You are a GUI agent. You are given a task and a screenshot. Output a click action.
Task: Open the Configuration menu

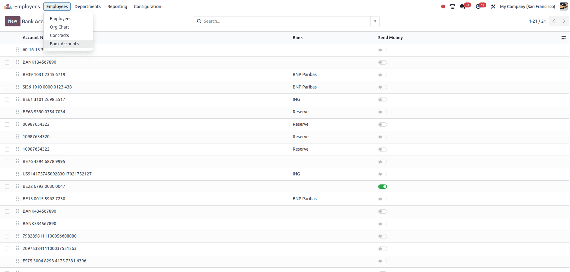(147, 7)
